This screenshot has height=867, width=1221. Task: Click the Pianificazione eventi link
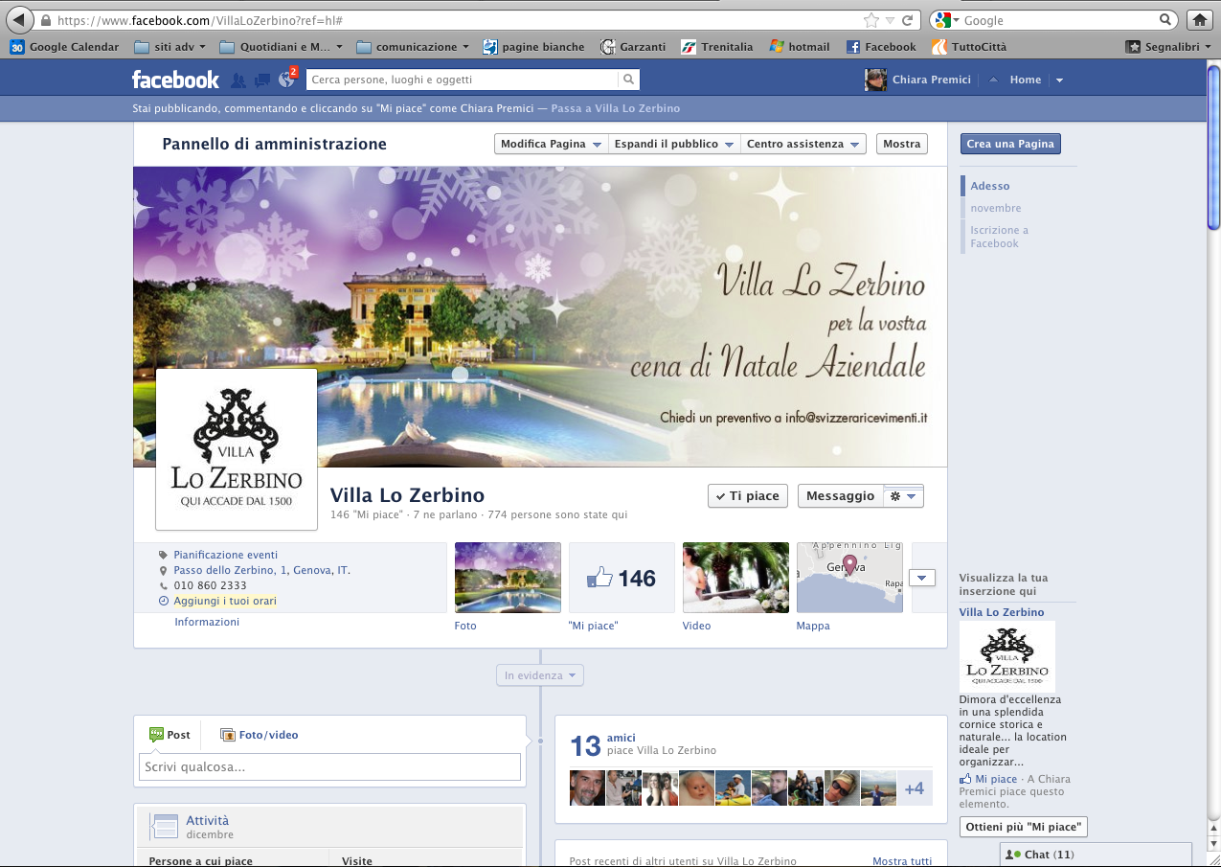tap(226, 555)
